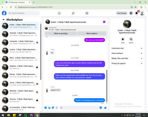Click Mark as pending button
This screenshot has width=148, height=117.
61,34
